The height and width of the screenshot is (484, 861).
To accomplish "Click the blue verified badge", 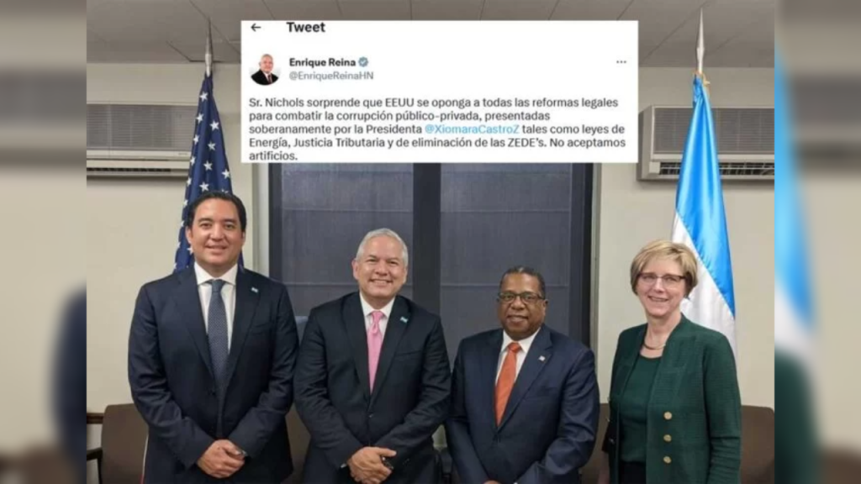I will (363, 62).
